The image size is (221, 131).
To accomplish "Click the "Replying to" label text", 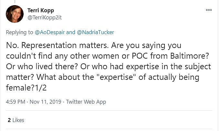I will (x=20, y=32).
